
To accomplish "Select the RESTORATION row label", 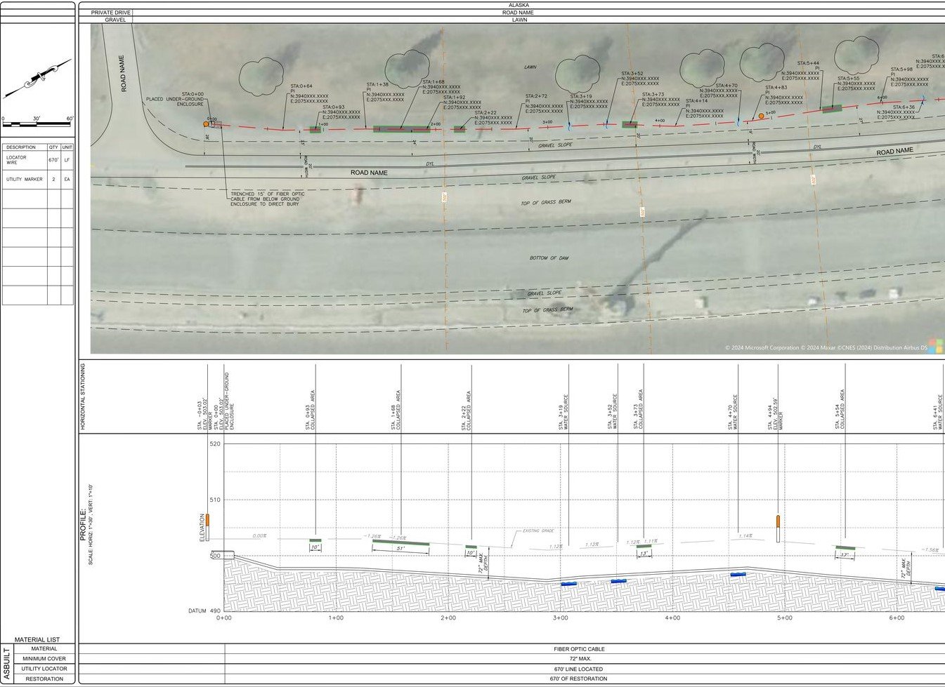I will pos(44,679).
